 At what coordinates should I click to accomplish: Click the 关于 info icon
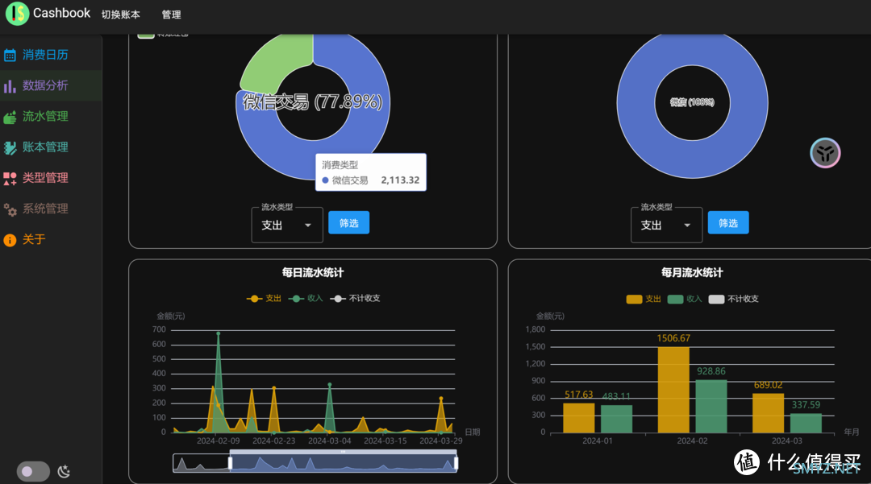click(x=10, y=240)
